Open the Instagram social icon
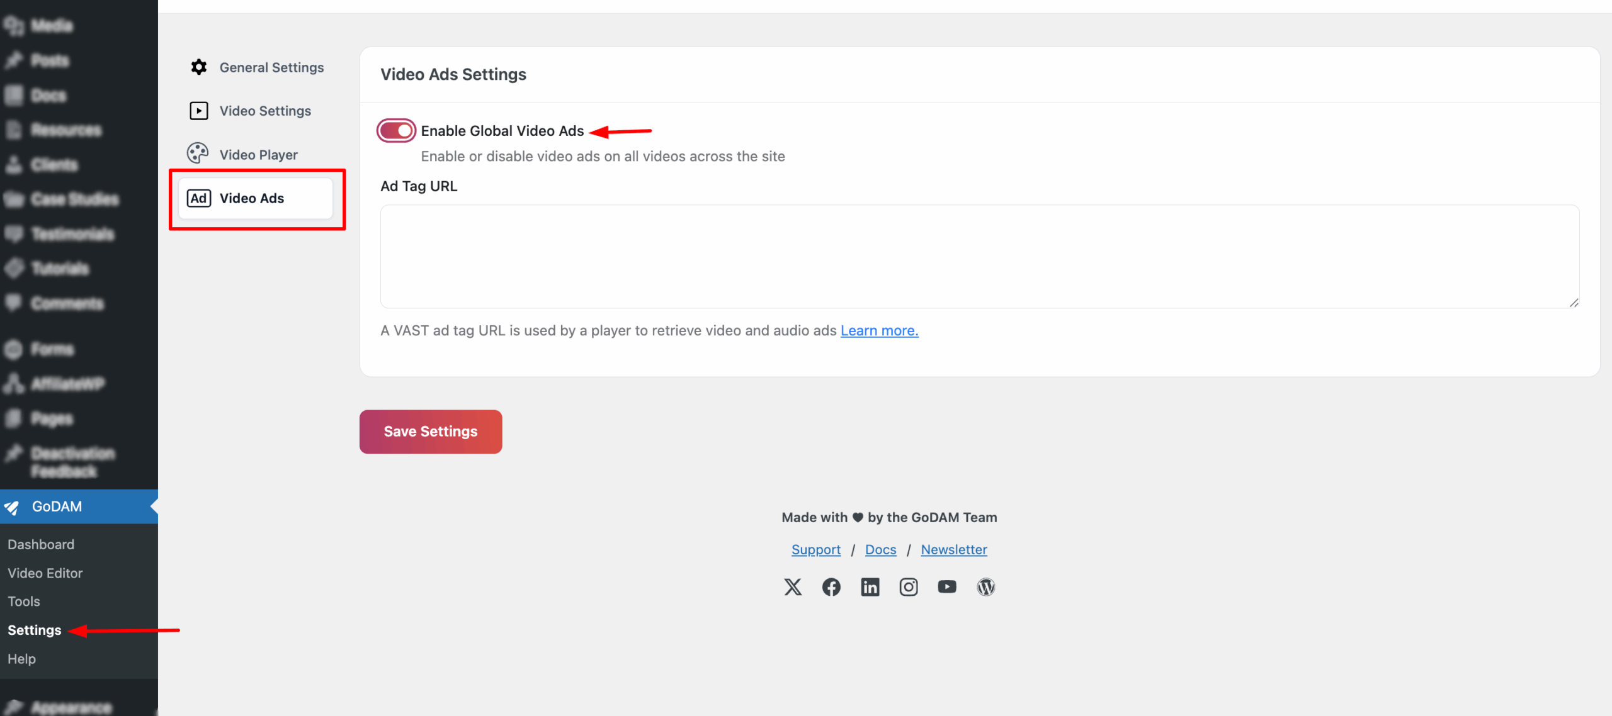Image resolution: width=1612 pixels, height=716 pixels. coord(908,587)
